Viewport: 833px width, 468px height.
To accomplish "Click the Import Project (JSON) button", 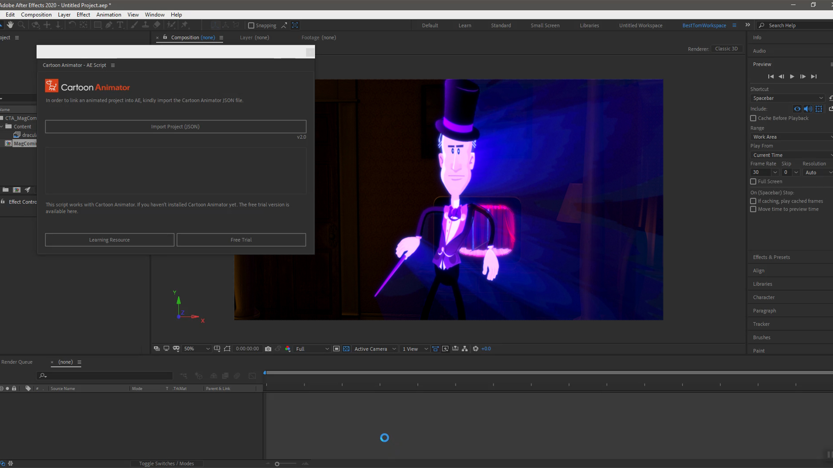I will [176, 127].
